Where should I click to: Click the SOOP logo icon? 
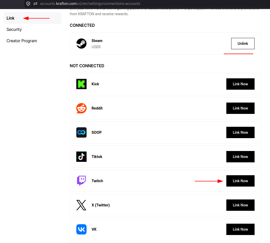click(x=81, y=132)
